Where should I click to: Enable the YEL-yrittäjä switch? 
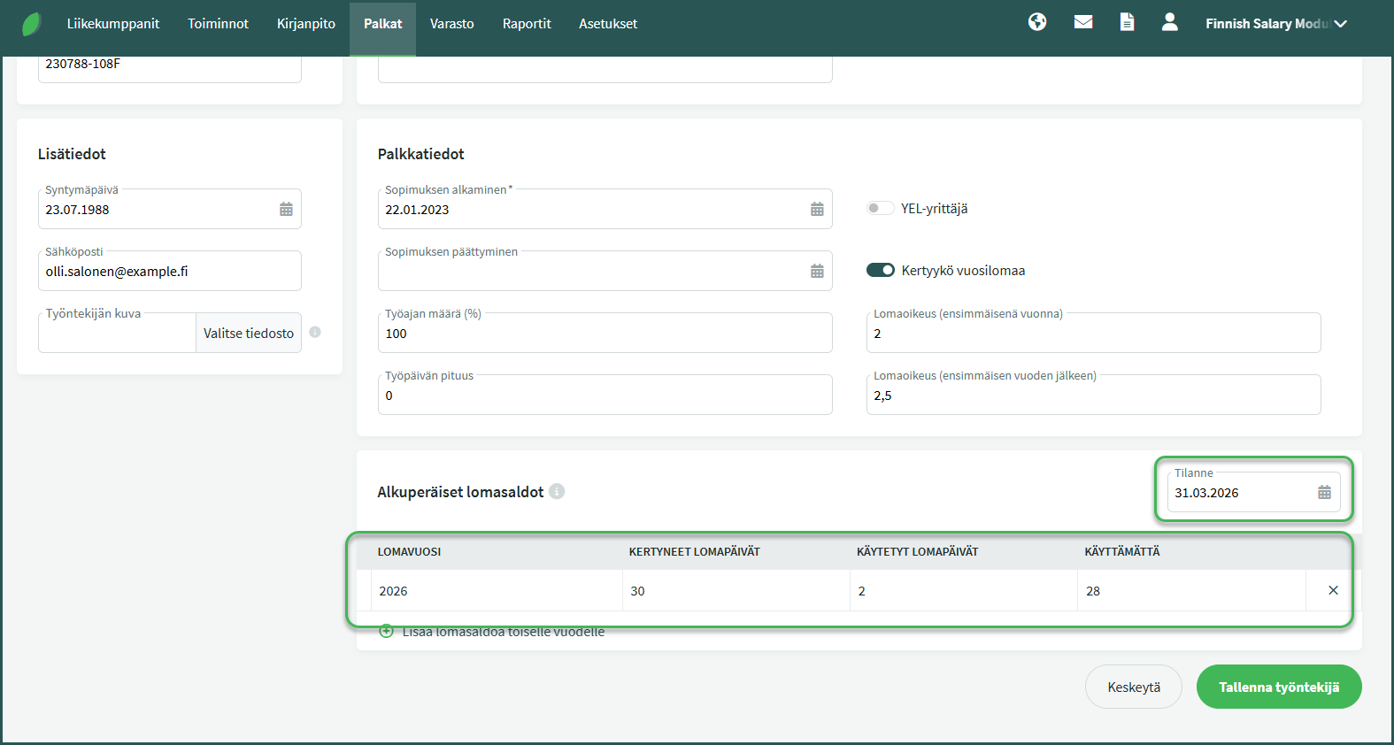(880, 209)
